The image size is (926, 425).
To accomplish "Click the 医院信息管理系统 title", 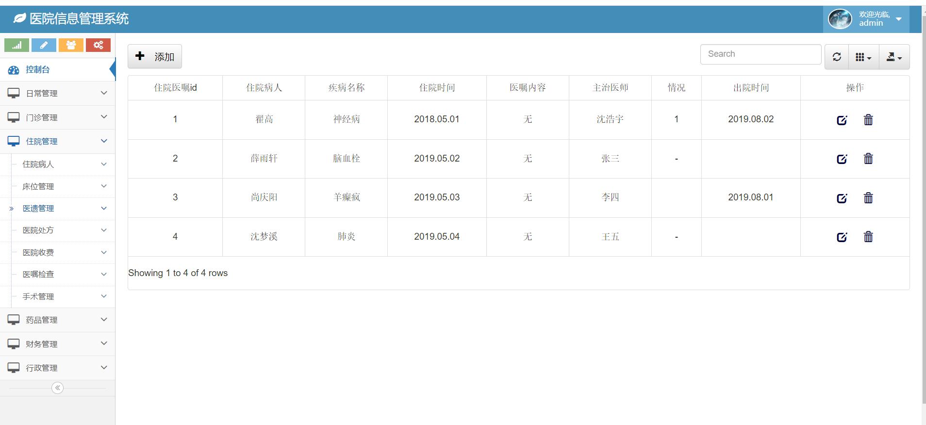I will click(x=79, y=18).
